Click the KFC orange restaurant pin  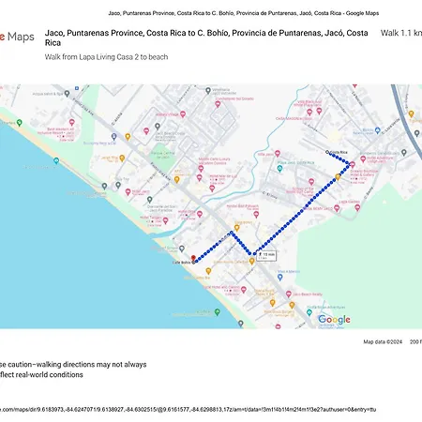176,180
